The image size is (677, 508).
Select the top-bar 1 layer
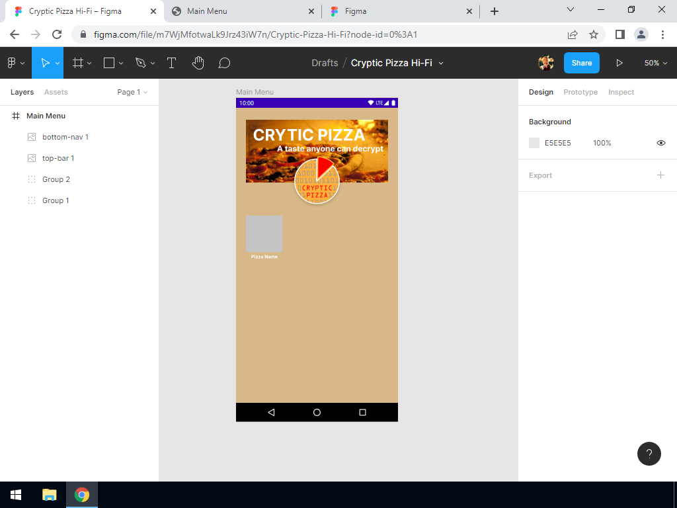click(x=79, y=158)
